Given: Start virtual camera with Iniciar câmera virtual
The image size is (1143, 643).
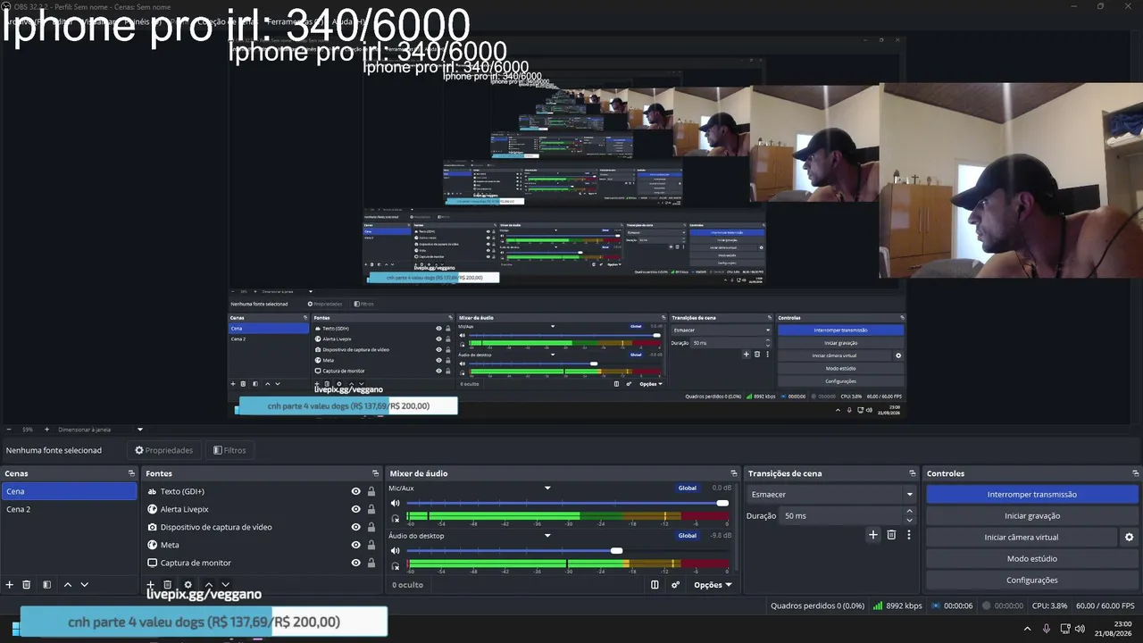Looking at the screenshot, I should pos(1022,538).
